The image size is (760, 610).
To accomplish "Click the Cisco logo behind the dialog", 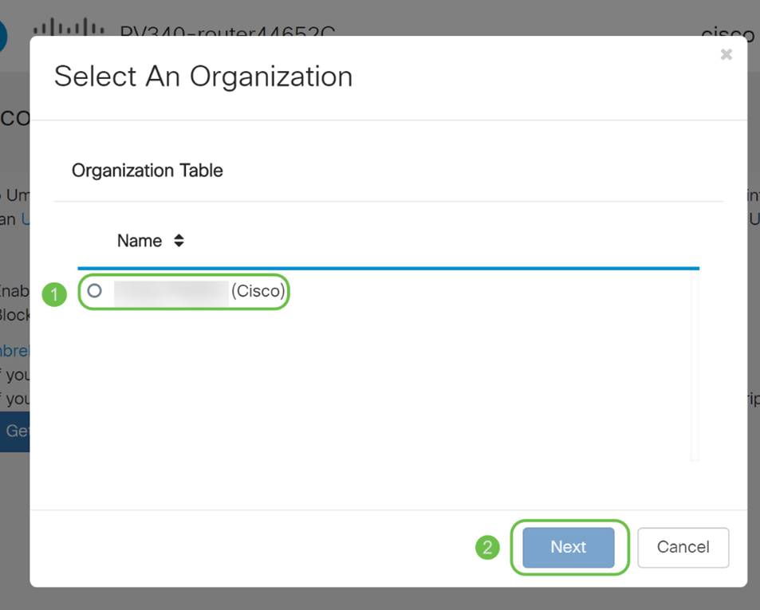I will click(69, 27).
